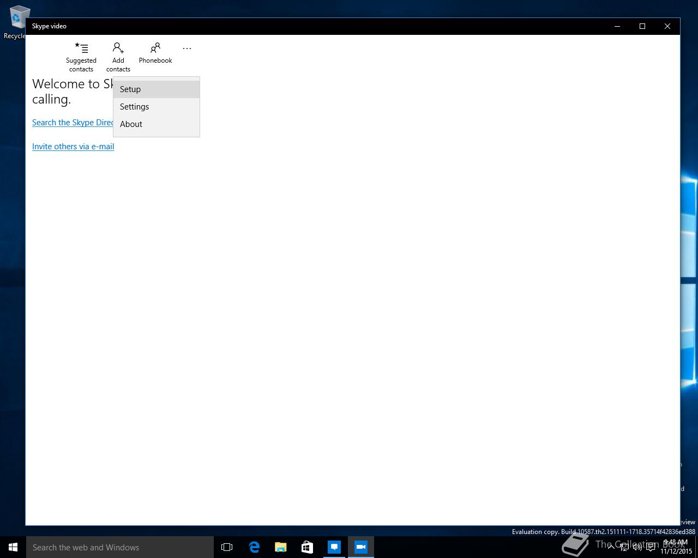
Task: Choose Settings in the dropdown menu
Action: point(157,107)
